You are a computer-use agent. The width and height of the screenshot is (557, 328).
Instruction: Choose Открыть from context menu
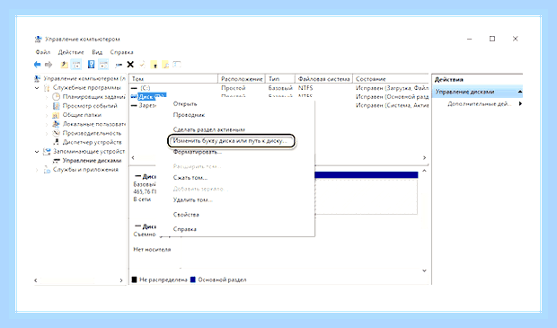pyautogui.click(x=185, y=103)
